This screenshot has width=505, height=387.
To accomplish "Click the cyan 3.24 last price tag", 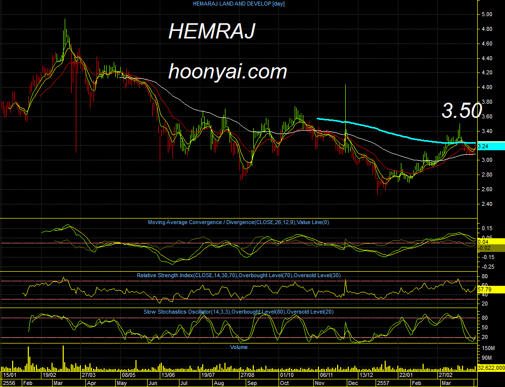I will click(x=491, y=146).
